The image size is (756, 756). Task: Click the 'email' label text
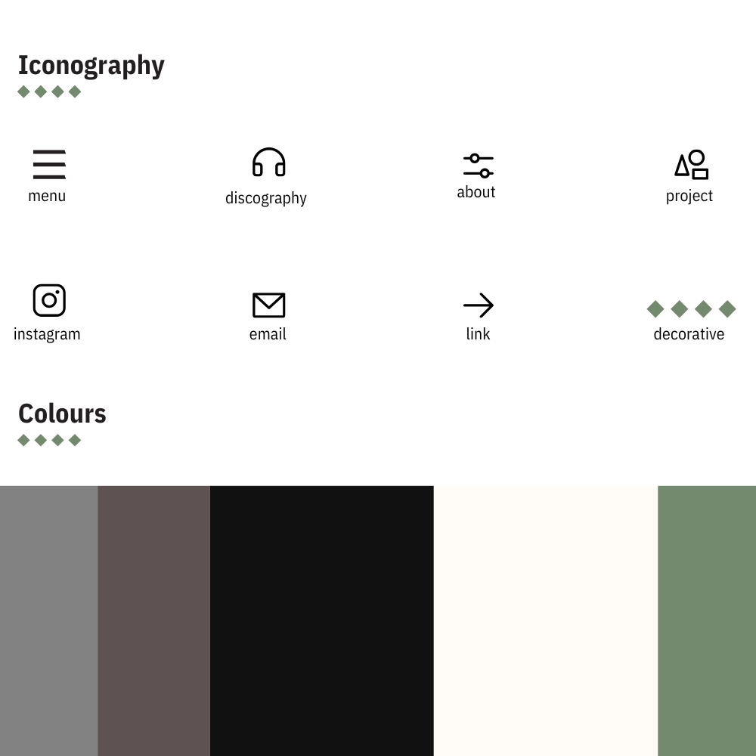pos(268,333)
